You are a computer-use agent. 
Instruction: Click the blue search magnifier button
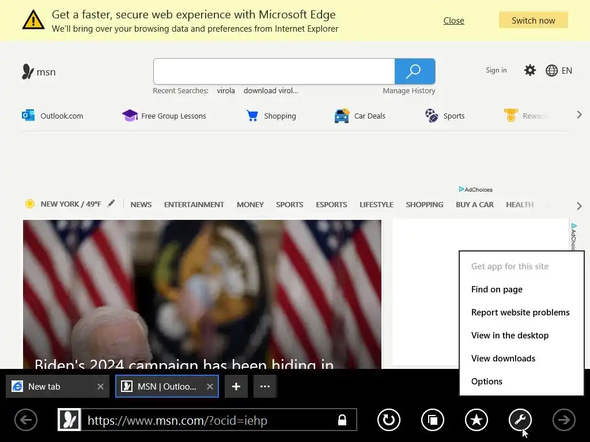[x=415, y=71]
